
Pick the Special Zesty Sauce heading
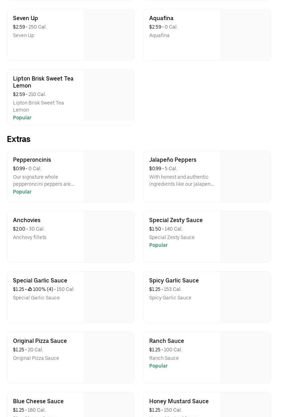point(176,220)
